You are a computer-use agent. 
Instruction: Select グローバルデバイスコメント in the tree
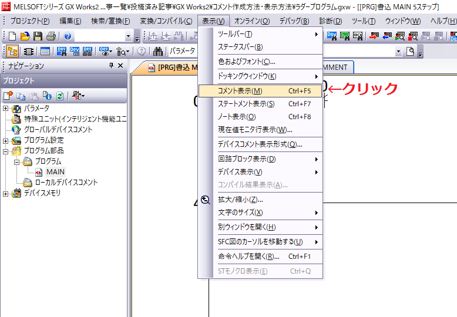tap(58, 129)
